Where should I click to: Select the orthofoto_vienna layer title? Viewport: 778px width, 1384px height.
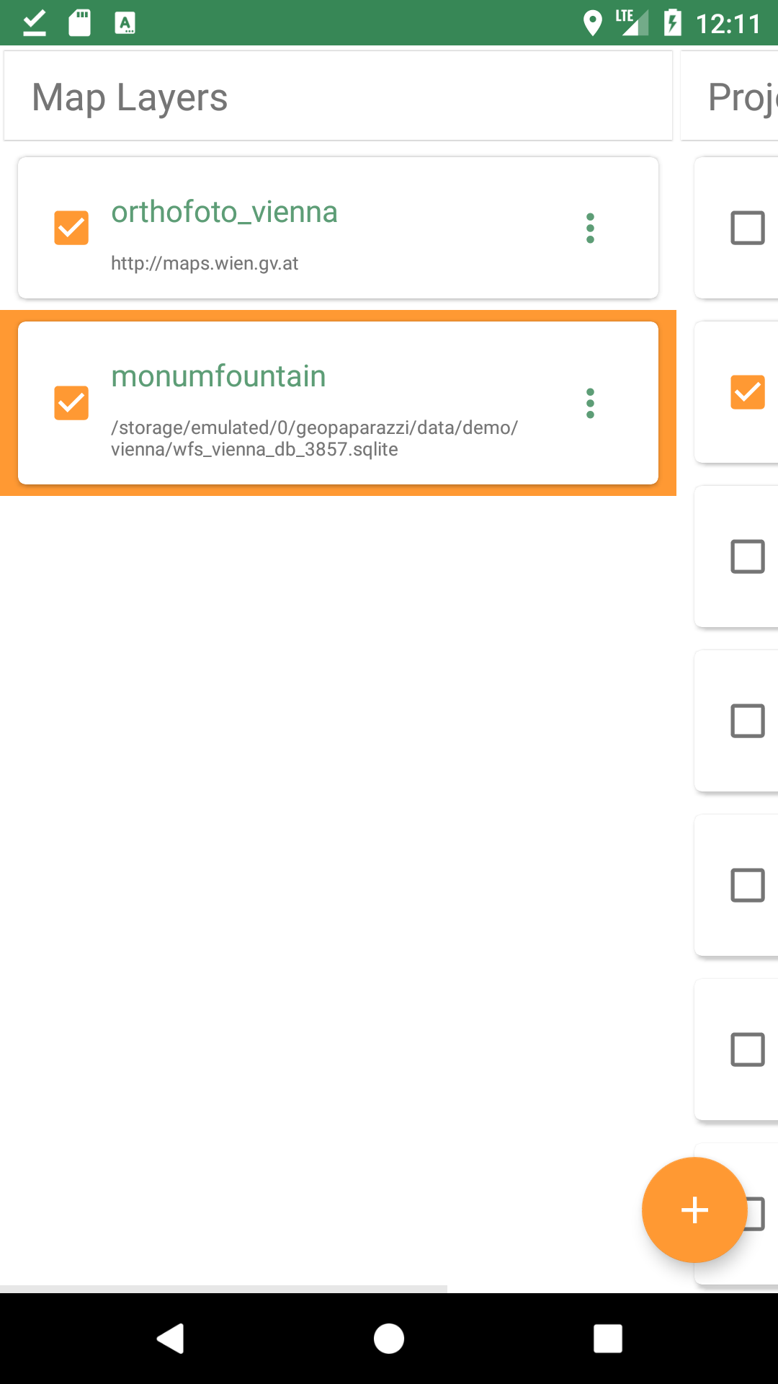(224, 212)
